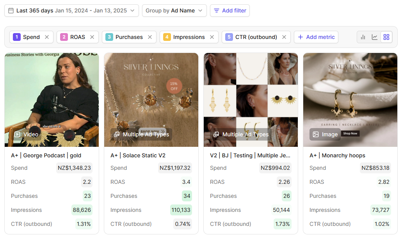The image size is (402, 236).
Task: Click the purple number 1 Spend badge
Action: (17, 37)
